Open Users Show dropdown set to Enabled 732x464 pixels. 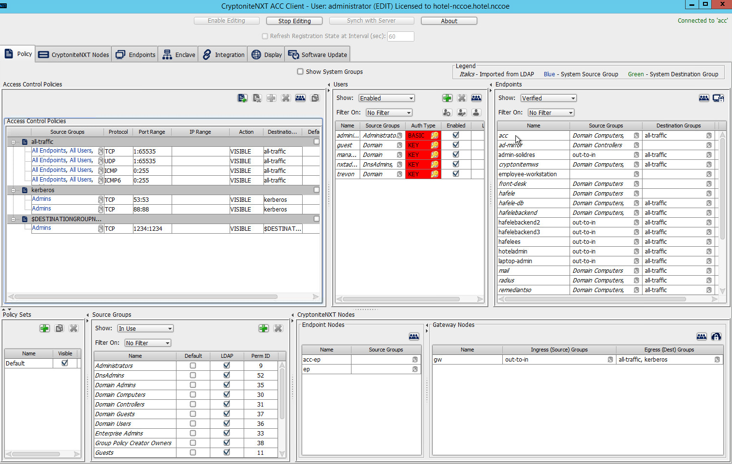pos(387,98)
